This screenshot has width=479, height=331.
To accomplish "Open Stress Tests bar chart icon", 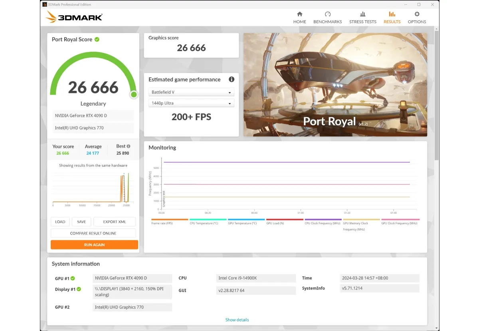I will point(363,14).
